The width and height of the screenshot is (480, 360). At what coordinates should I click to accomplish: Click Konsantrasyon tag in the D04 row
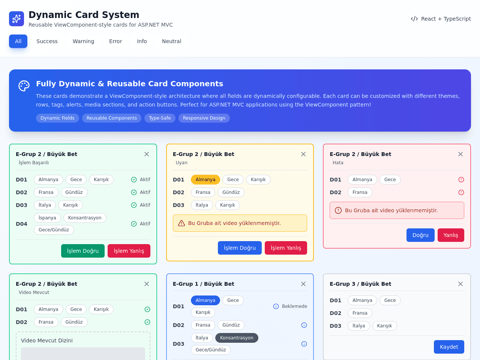click(x=85, y=218)
